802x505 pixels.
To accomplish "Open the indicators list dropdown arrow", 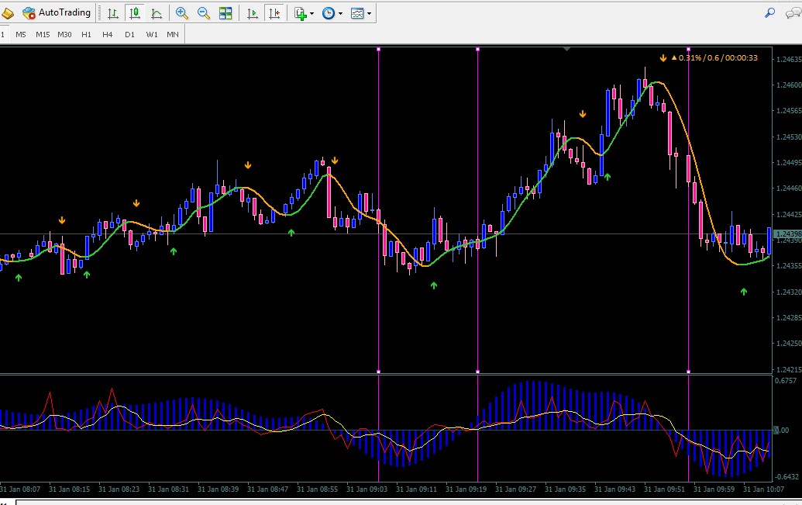I will (x=312, y=14).
